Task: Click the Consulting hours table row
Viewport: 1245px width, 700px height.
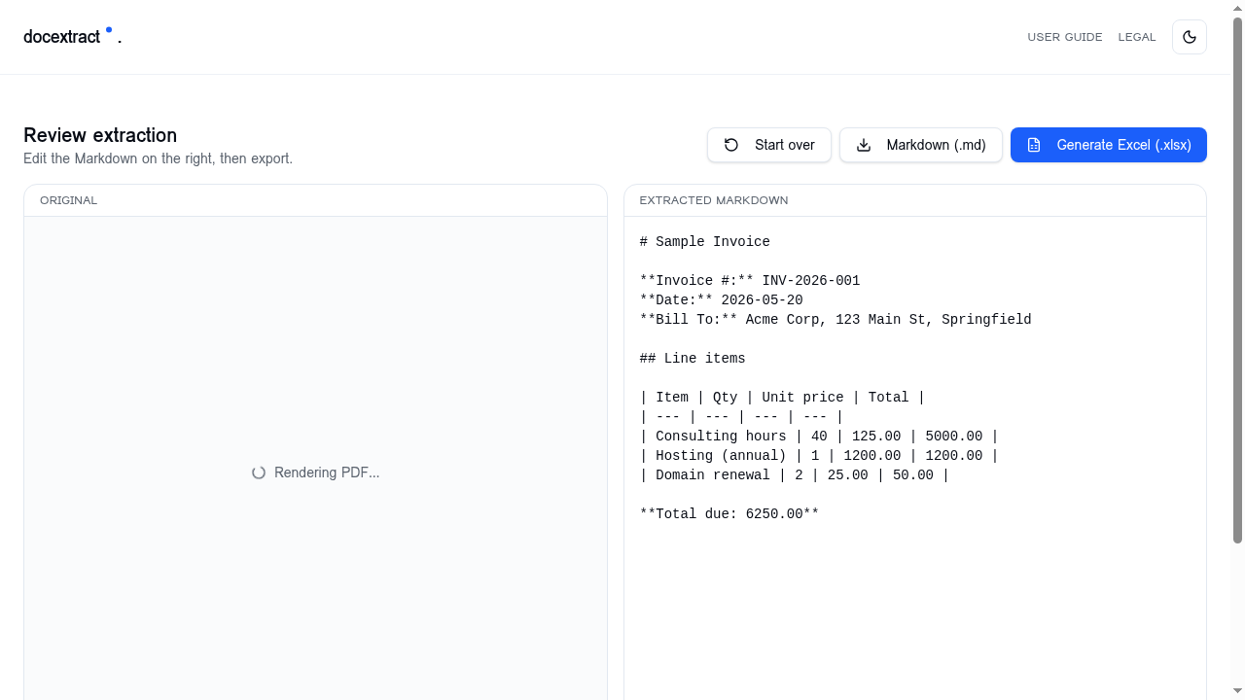Action: coord(819,437)
